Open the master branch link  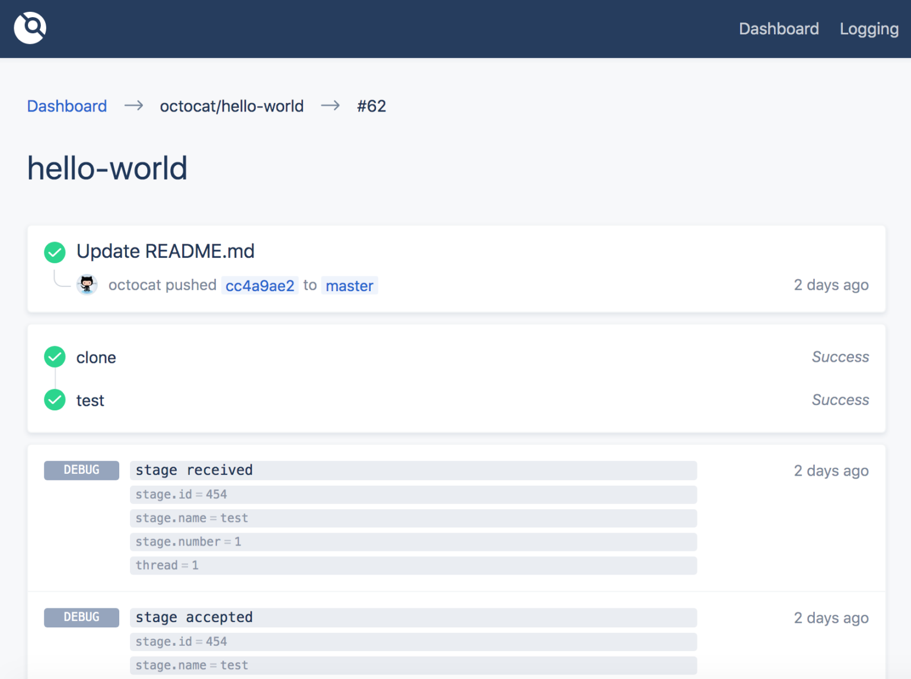(349, 285)
